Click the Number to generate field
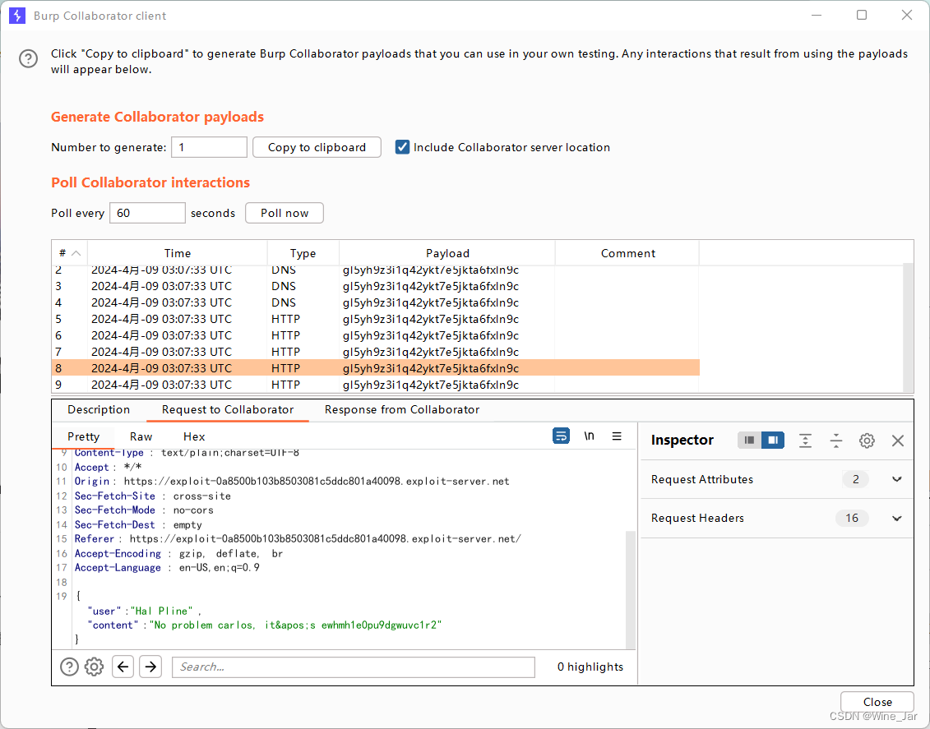The image size is (930, 729). pyautogui.click(x=210, y=147)
